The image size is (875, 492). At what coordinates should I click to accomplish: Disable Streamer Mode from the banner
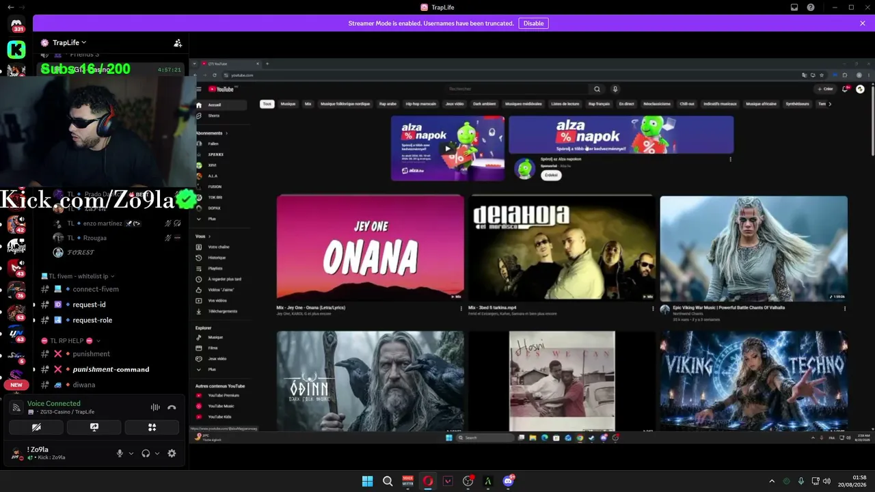point(533,23)
